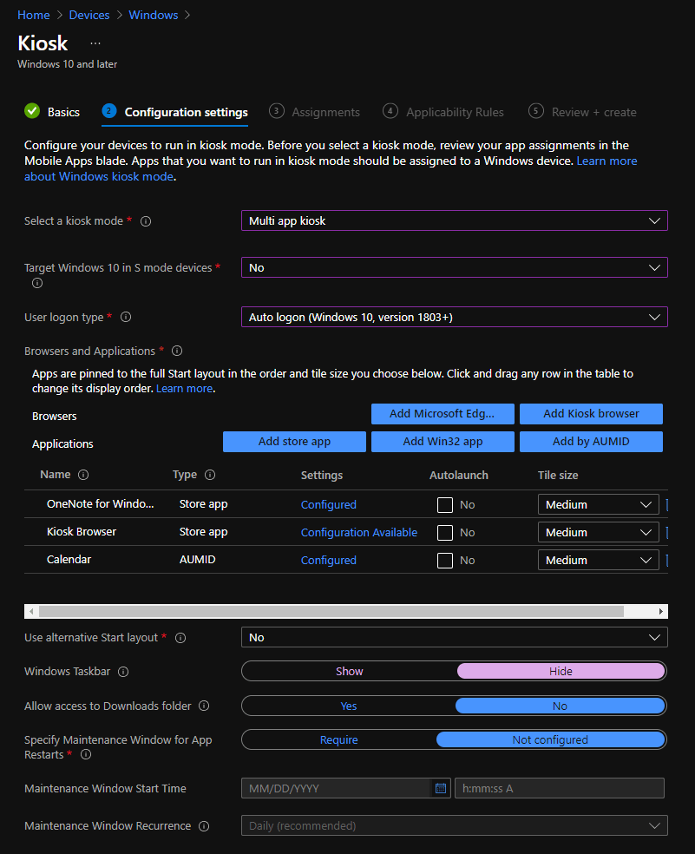
Task: Click Add store app button
Action: (x=294, y=441)
